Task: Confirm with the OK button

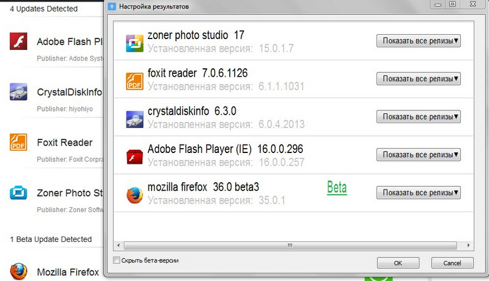Action: [398, 263]
